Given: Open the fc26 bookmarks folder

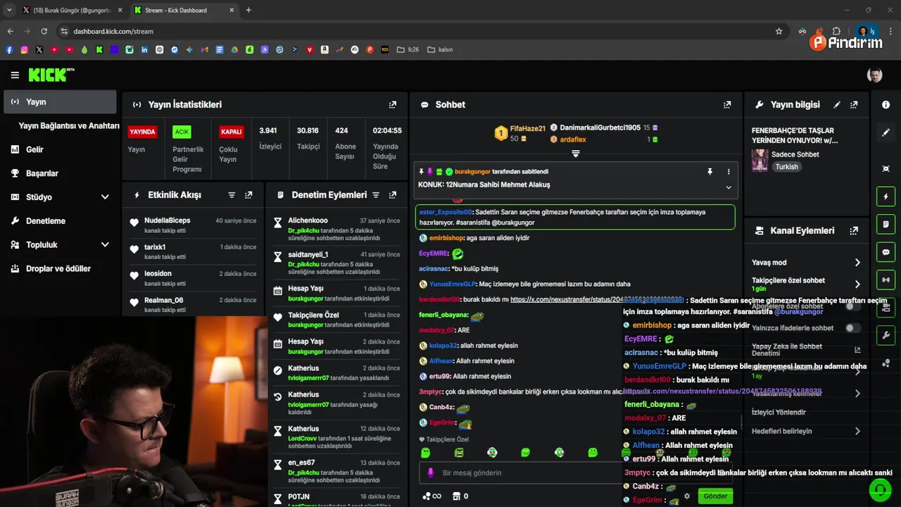Looking at the screenshot, I should click(x=408, y=50).
